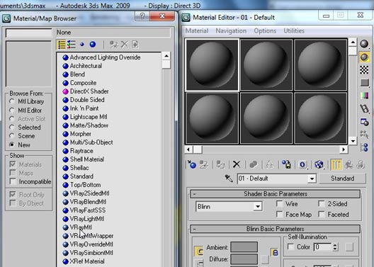Click Put Material to Scene icon
Image resolution: width=374 pixels, height=267 pixels.
coord(204,164)
